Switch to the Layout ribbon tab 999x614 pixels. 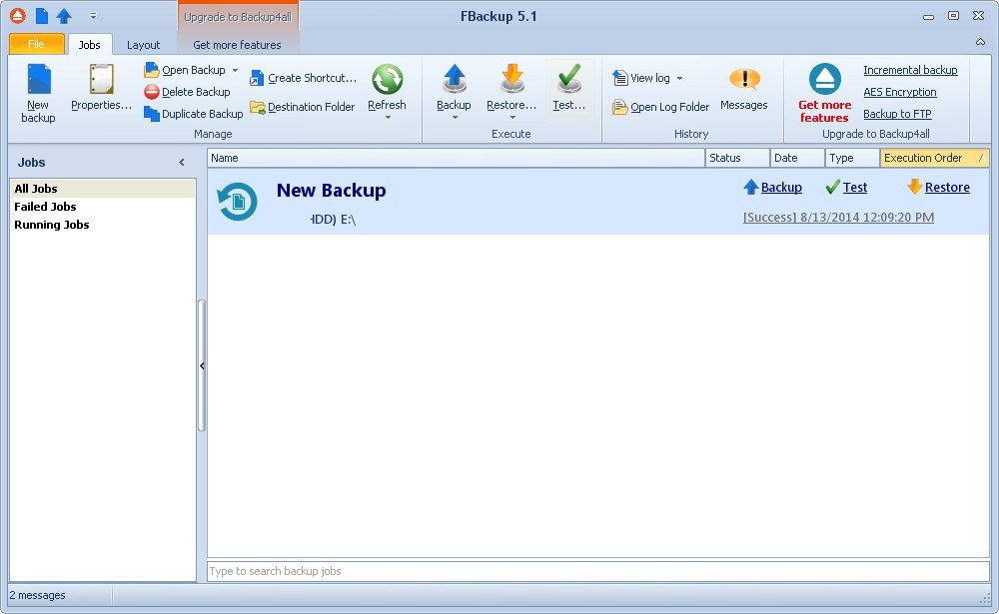pos(143,45)
